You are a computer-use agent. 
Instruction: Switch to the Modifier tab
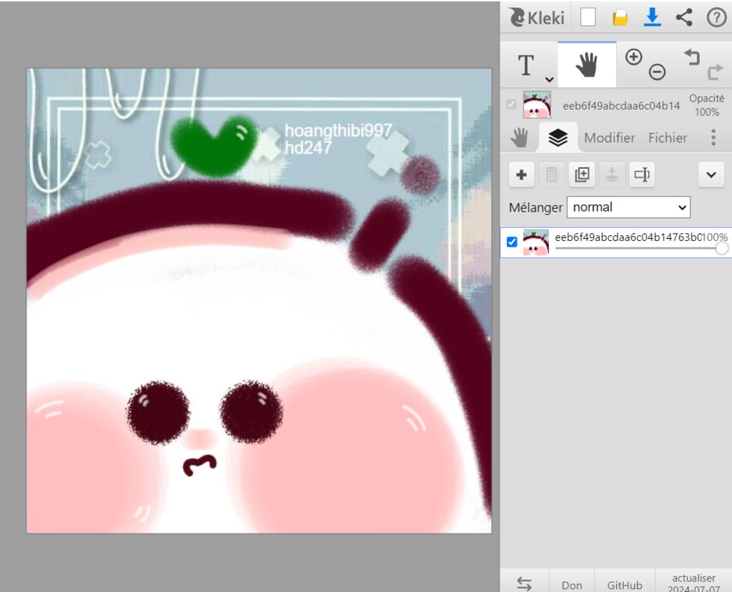click(x=609, y=138)
